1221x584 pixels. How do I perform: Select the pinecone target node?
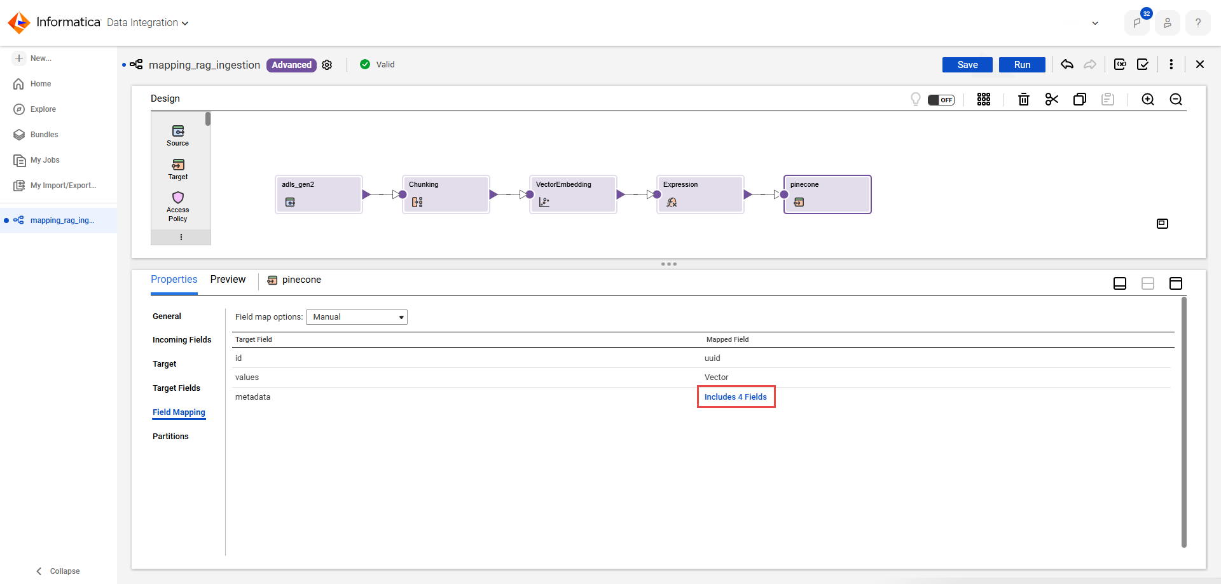(827, 194)
